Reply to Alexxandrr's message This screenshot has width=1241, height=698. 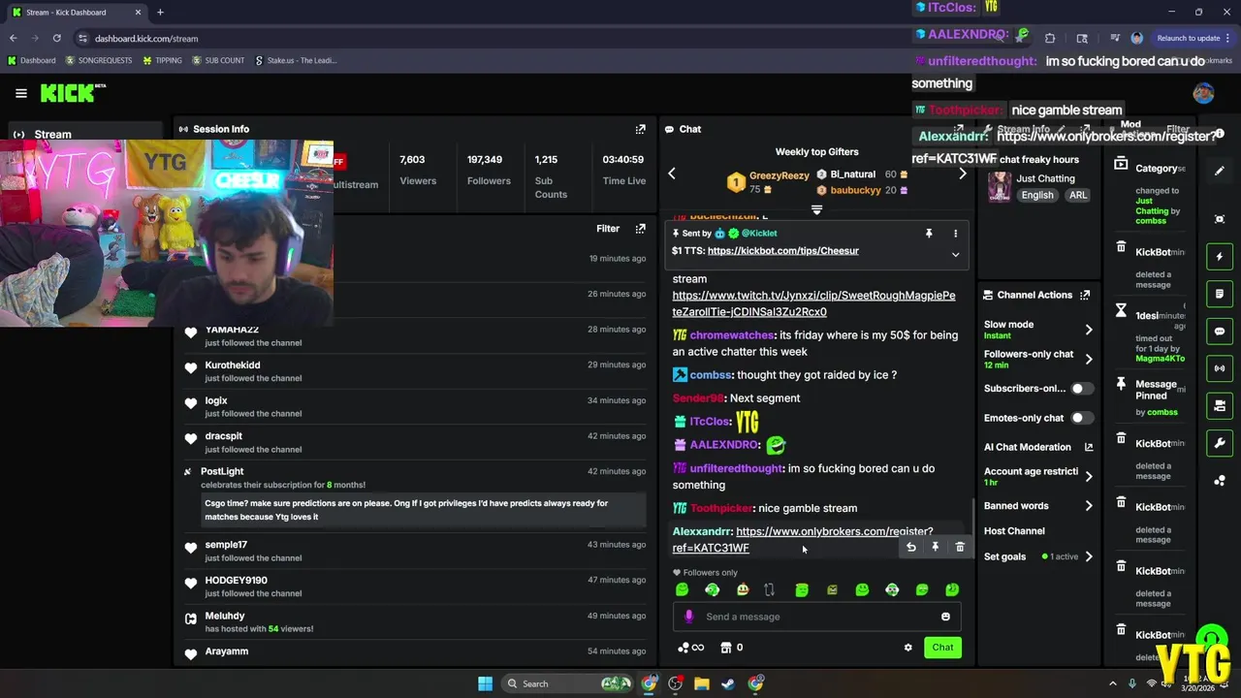(910, 548)
